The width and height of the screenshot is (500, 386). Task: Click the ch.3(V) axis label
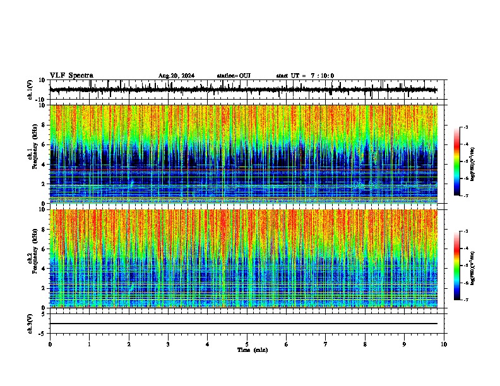[x=30, y=324]
